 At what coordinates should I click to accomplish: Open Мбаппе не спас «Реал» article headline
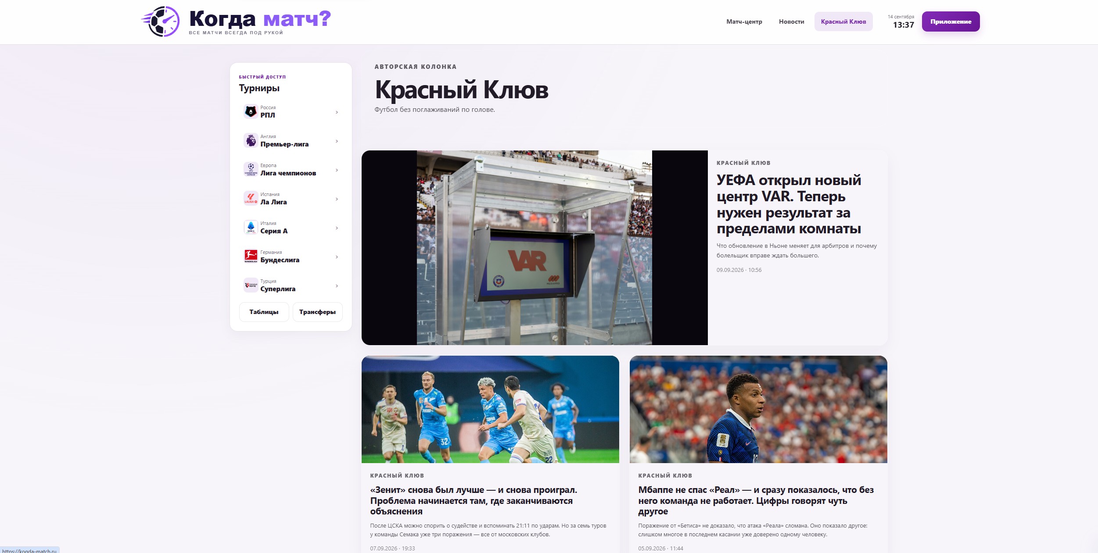[x=756, y=500]
